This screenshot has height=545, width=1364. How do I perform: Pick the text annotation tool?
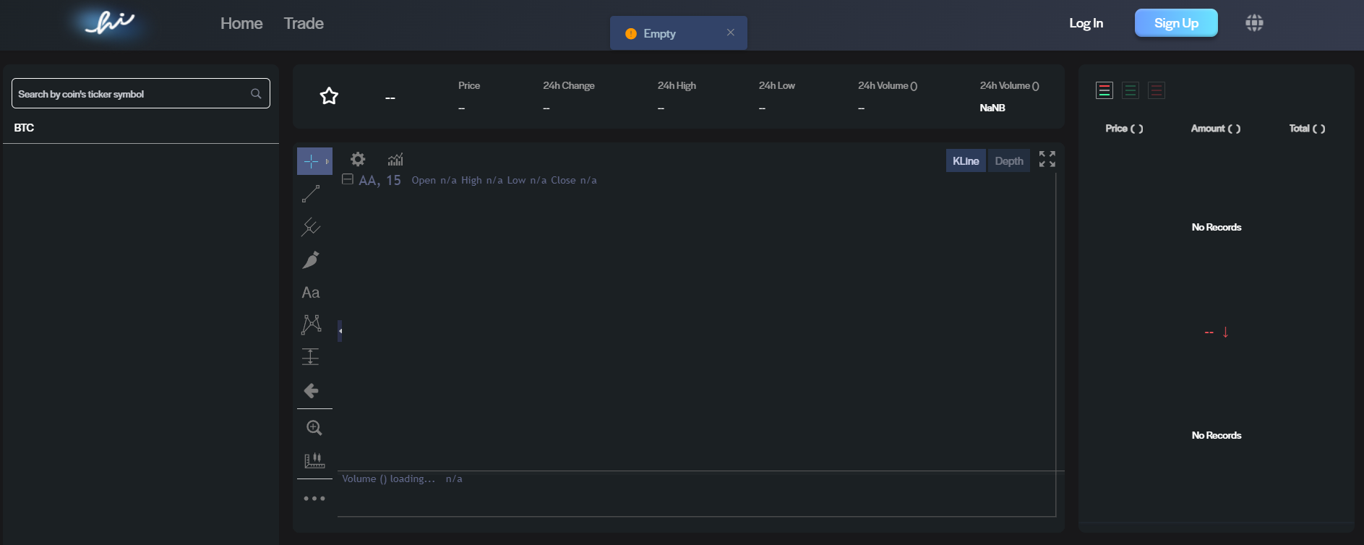click(311, 293)
